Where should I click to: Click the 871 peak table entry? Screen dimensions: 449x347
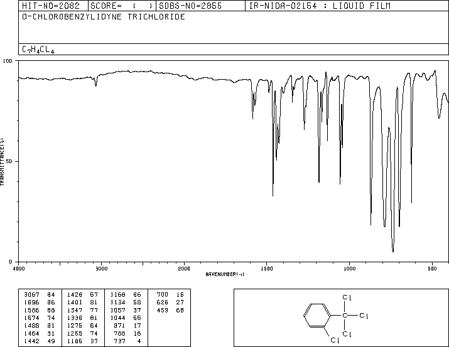127,326
